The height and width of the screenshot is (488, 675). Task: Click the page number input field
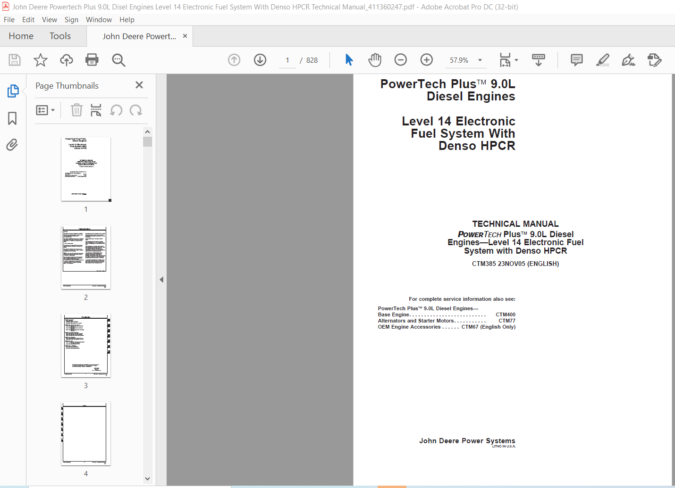(287, 60)
